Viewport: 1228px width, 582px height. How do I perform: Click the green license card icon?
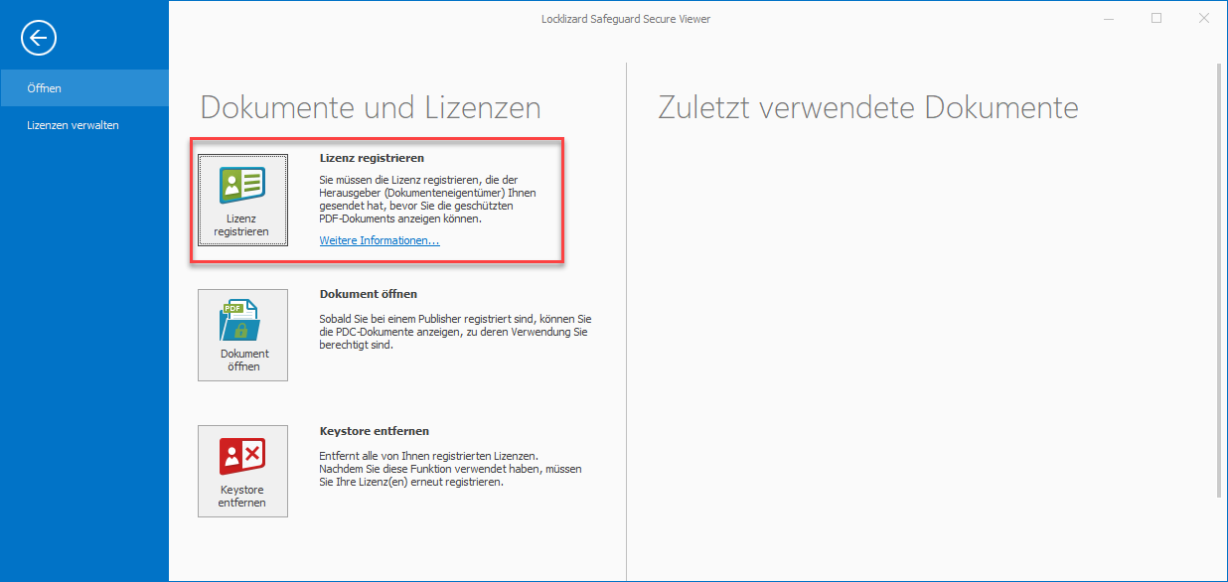point(242,186)
